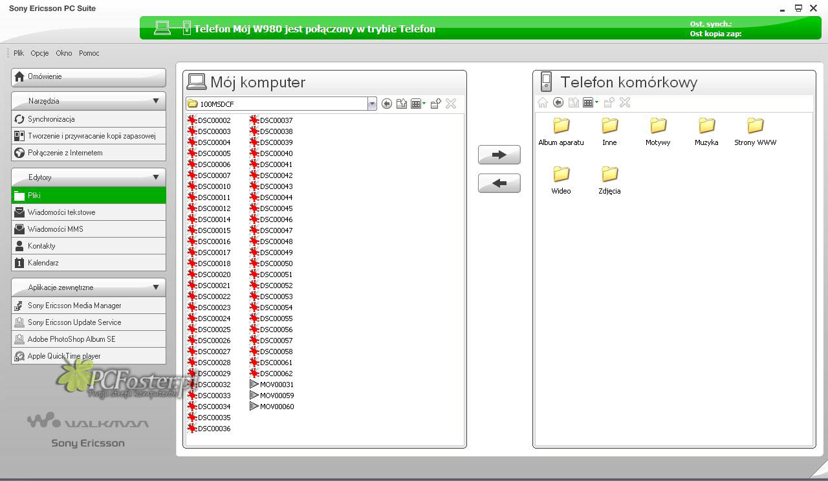Image resolution: width=828 pixels, height=481 pixels.
Task: Launch Adobe PhotoShop Album SE
Action: click(x=89, y=339)
